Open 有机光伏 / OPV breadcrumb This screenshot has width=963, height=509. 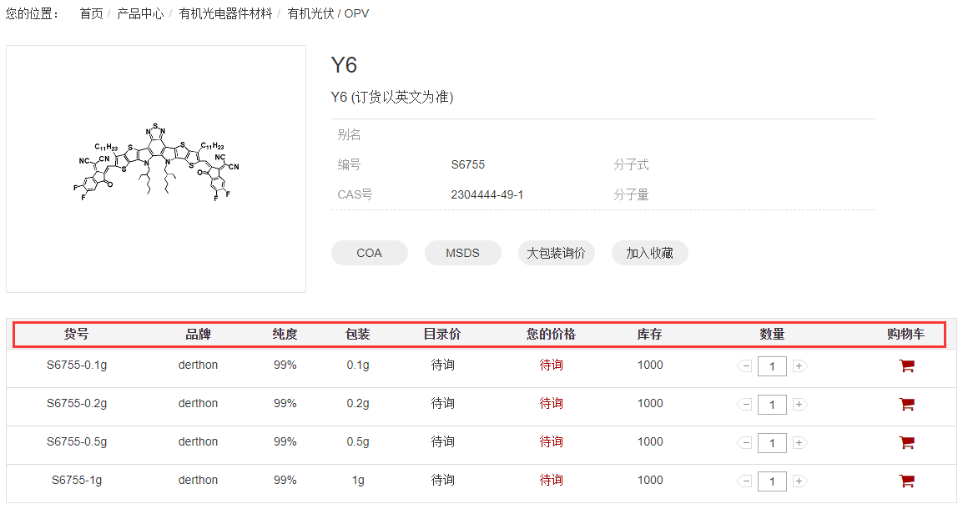328,14
